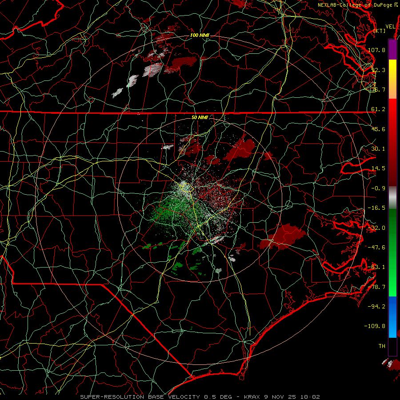
Task: Pick the yellow-orange segment of the color bar
Action: point(392,79)
